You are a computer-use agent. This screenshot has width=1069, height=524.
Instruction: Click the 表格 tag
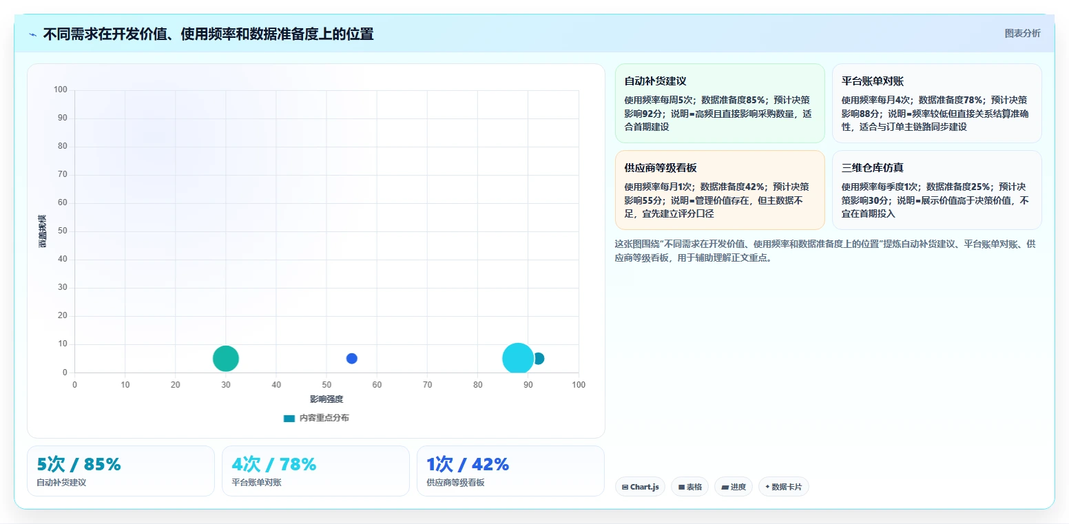coord(689,487)
